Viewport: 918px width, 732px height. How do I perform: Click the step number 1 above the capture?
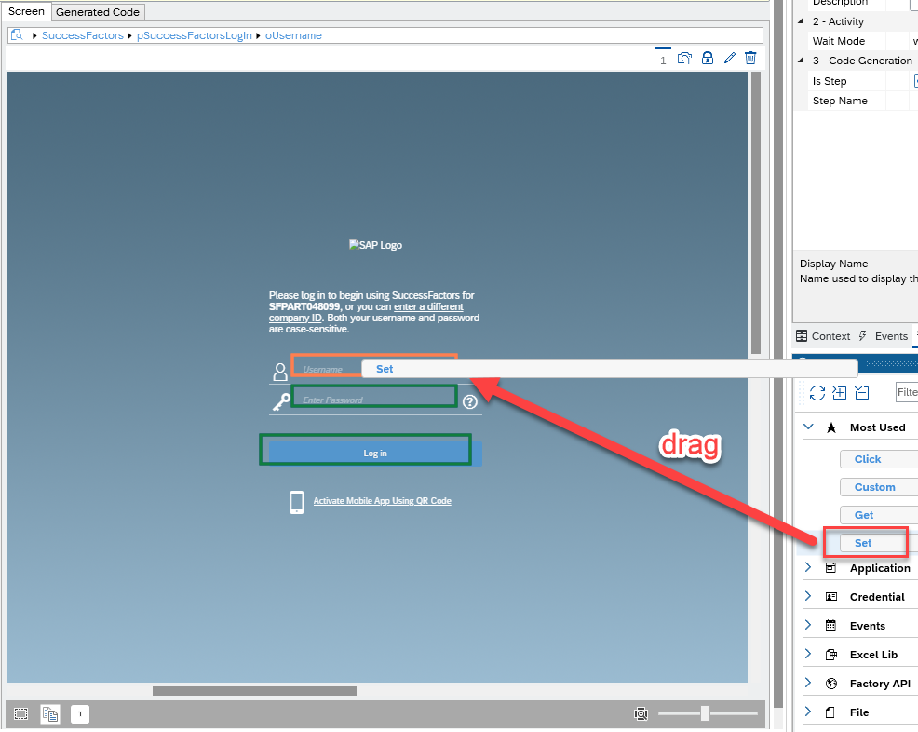[663, 61]
